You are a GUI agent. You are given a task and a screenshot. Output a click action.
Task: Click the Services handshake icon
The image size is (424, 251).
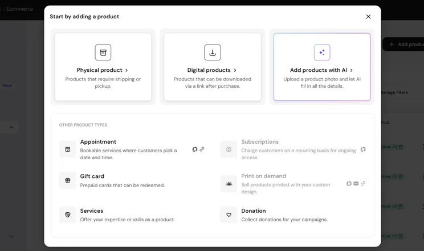(68, 214)
